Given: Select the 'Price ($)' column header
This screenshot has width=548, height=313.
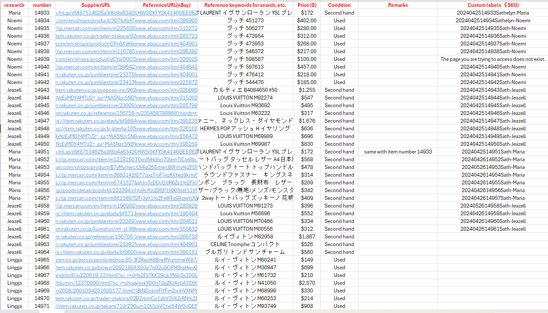Looking at the screenshot, I should point(307,5).
